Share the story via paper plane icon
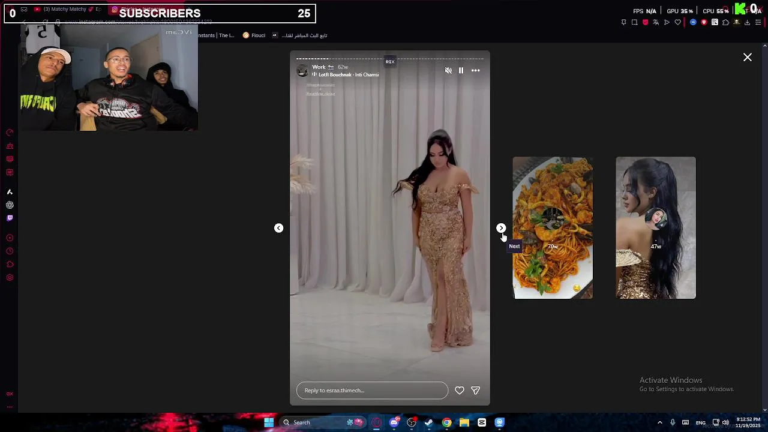Viewport: 768px width, 432px height. tap(475, 391)
